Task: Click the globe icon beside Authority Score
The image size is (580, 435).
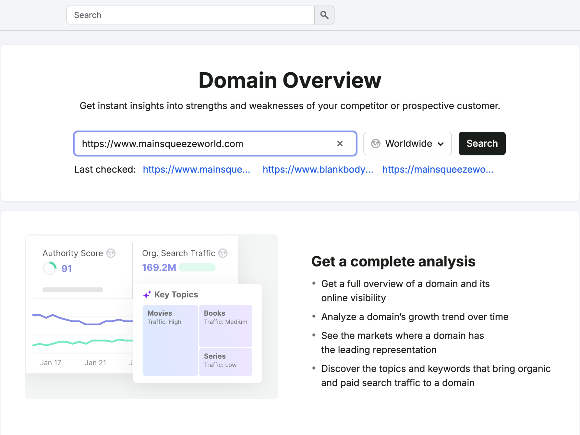Action: click(111, 253)
